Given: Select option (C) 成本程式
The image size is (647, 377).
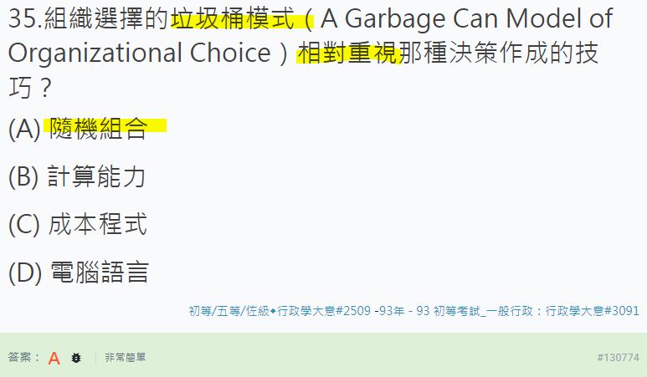Looking at the screenshot, I should click(x=98, y=224).
